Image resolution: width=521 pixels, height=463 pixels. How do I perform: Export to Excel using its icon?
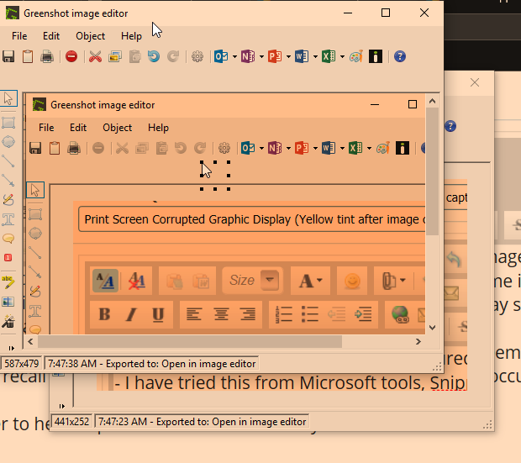(x=329, y=56)
